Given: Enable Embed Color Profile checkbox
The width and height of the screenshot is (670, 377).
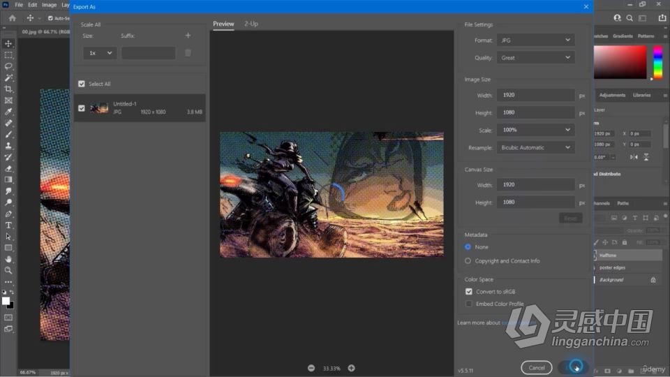Looking at the screenshot, I should coord(469,304).
